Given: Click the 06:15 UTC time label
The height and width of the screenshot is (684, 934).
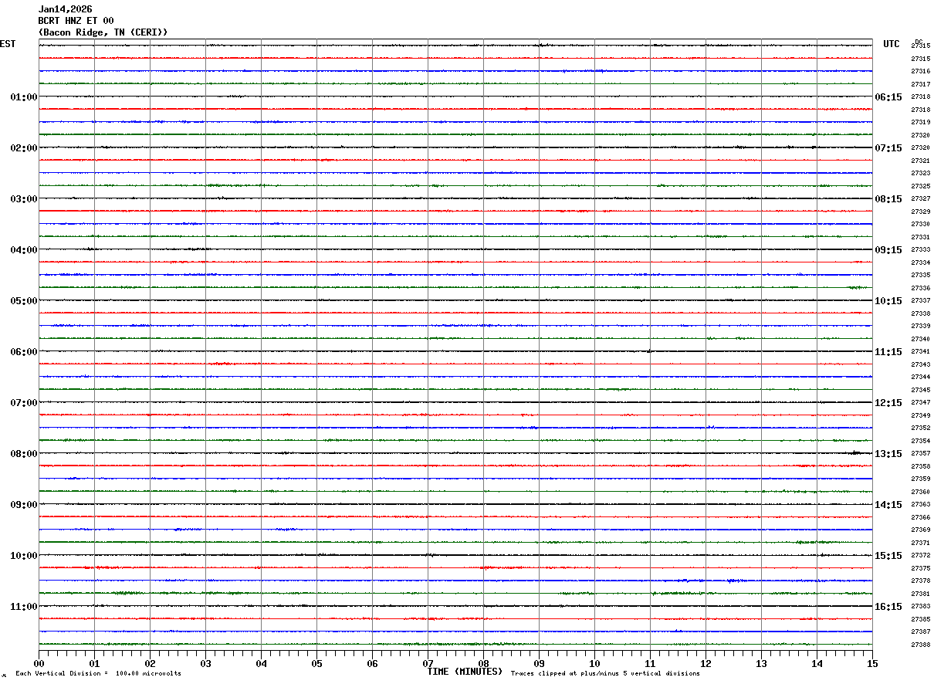Looking at the screenshot, I should (888, 97).
